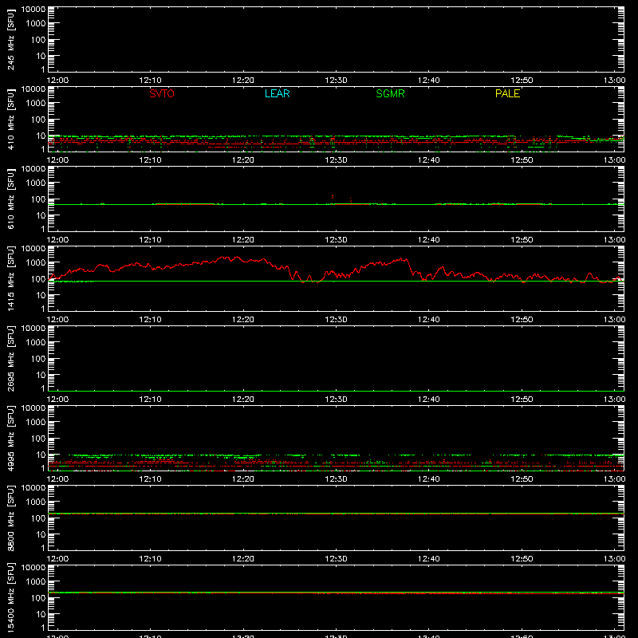Click the 100 value on 610 MHz axis
The height and width of the screenshot is (638, 638).
tap(38, 199)
